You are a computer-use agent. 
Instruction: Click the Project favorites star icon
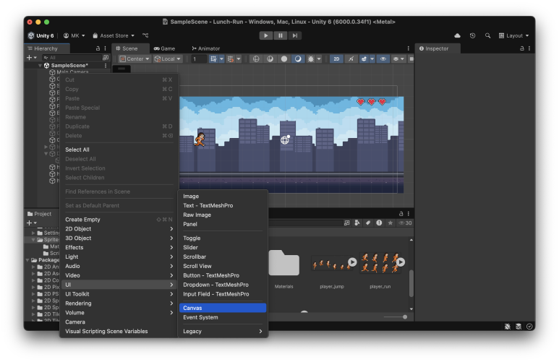[x=391, y=223]
